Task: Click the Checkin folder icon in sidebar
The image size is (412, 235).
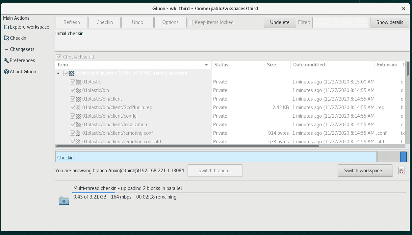Action: (6, 38)
